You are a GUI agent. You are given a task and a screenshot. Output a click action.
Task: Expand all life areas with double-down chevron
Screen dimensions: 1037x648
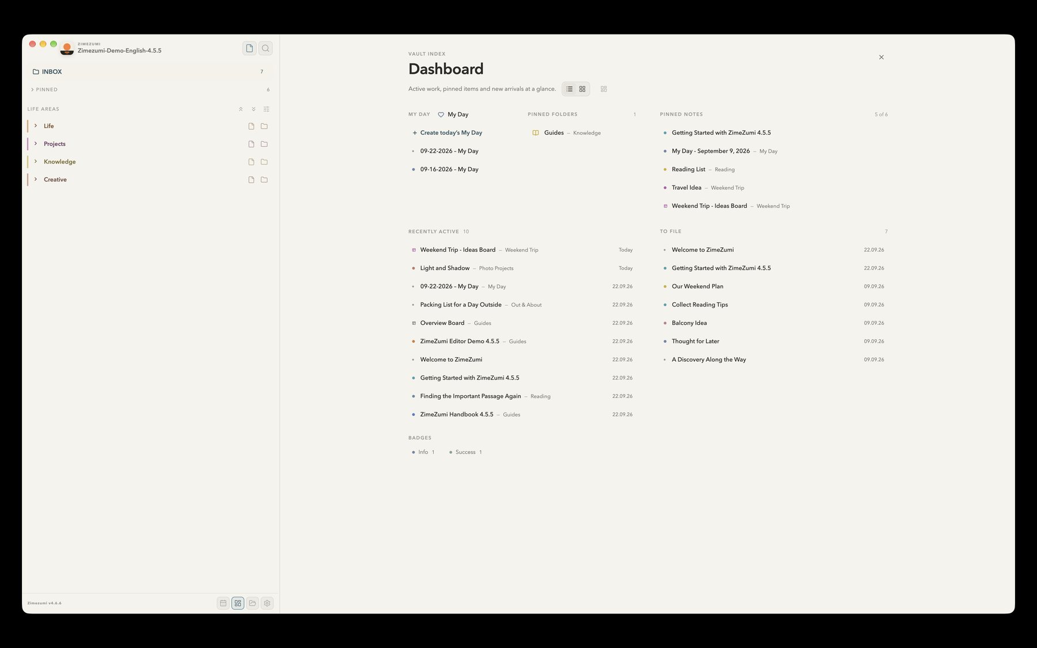(x=253, y=109)
